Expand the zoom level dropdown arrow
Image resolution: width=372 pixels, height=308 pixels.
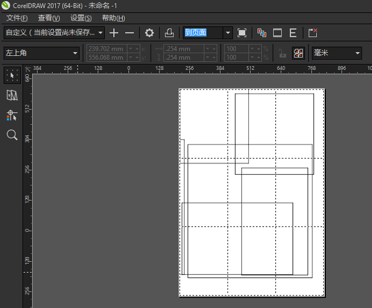pyautogui.click(x=228, y=33)
